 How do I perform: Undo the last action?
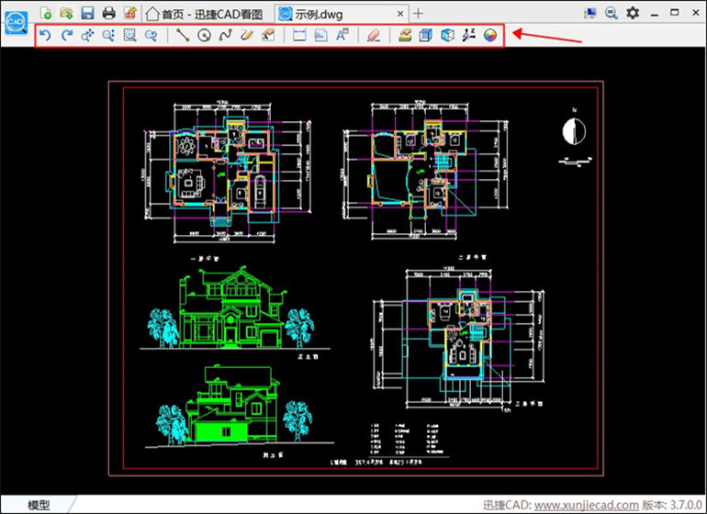pos(45,35)
